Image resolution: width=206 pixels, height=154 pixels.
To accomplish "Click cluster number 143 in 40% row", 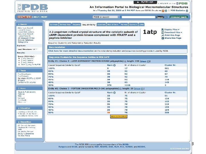I will (167, 82).
